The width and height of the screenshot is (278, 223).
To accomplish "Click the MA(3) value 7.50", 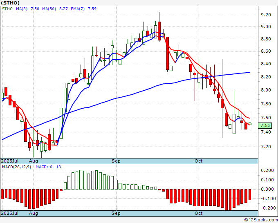I will point(35,9).
